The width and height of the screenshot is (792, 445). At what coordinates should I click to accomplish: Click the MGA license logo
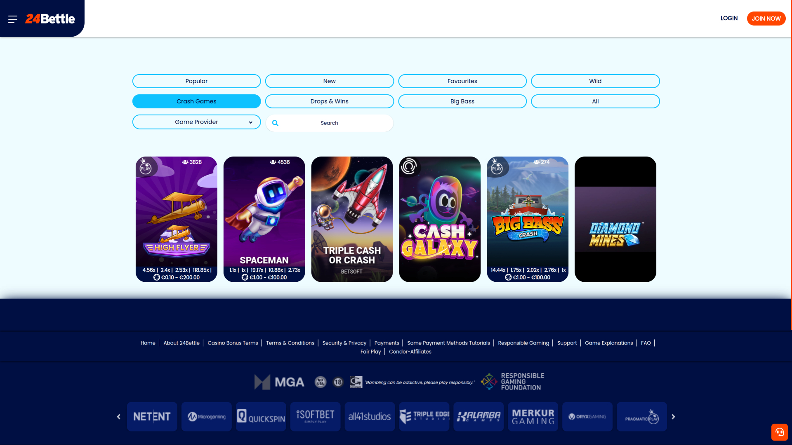tap(279, 382)
